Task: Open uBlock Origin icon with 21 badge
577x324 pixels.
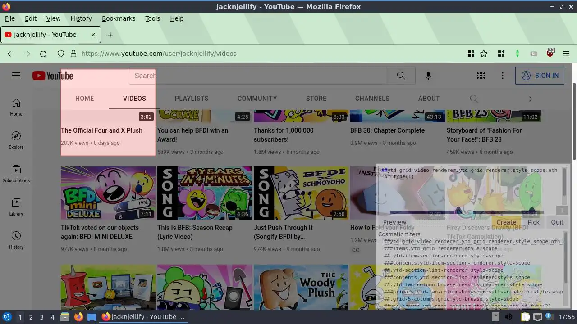Action: (550, 53)
